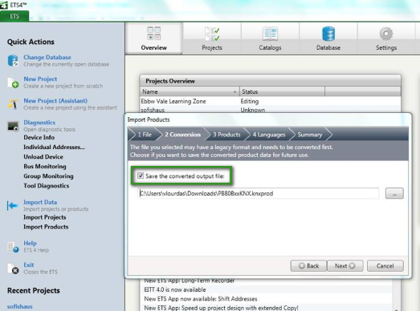
Task: Click the 'Speed up project design with extended Copy!' item
Action: (222, 308)
